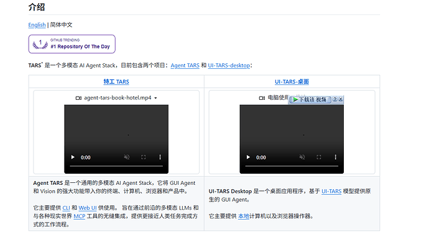Open the CLI link
Viewport: 429px width, 240px height.
(x=66, y=208)
